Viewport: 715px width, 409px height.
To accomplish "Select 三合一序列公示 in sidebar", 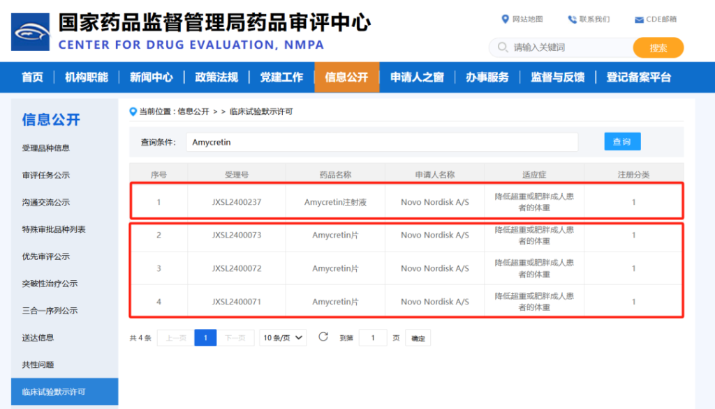I will pyautogui.click(x=50, y=311).
